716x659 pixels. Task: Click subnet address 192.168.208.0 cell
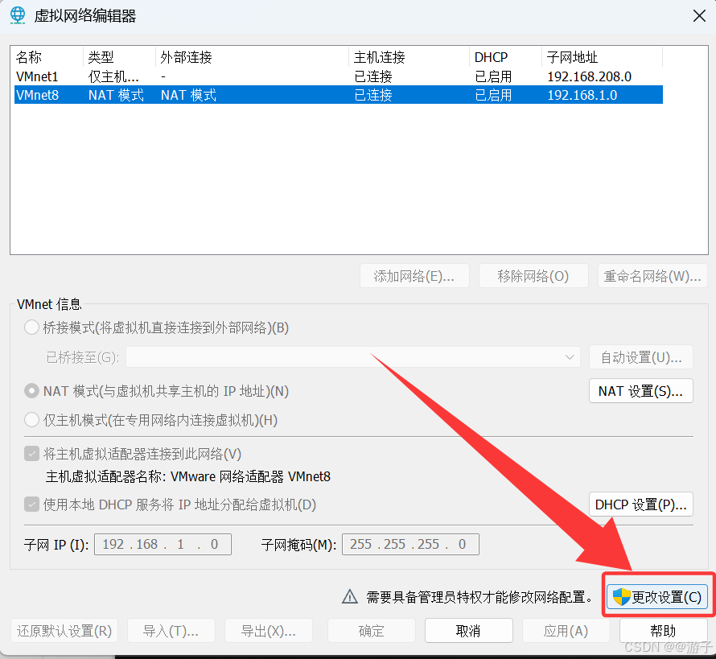click(589, 76)
